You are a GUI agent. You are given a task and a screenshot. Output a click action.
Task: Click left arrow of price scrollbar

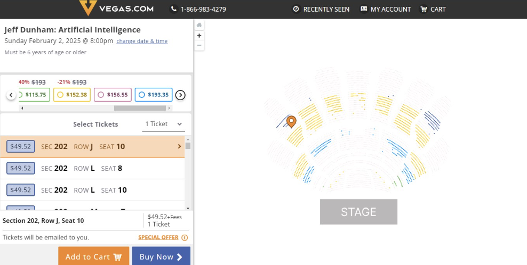pyautogui.click(x=22, y=108)
